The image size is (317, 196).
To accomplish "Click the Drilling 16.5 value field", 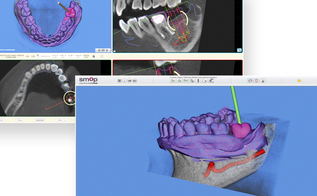I will click(x=86, y=56).
